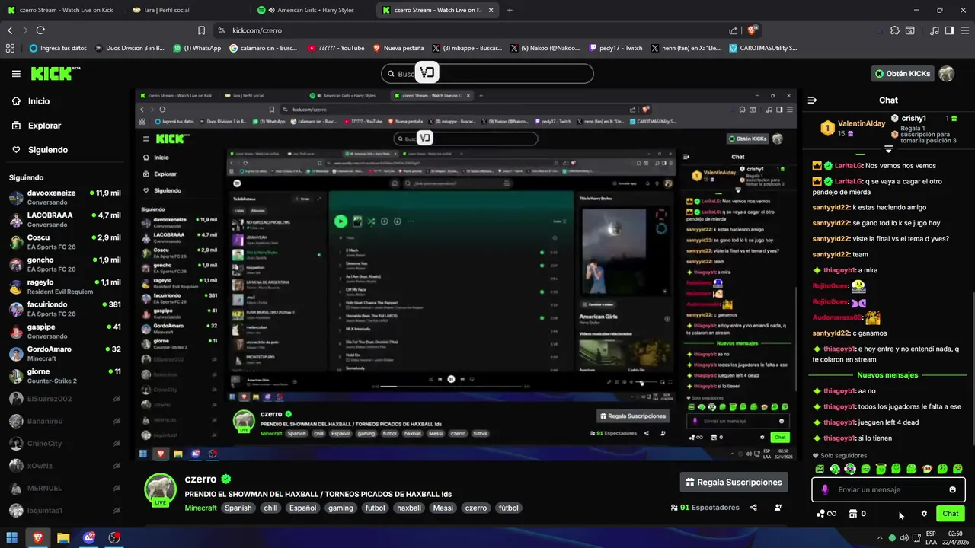Select giorne in the following list
The height and width of the screenshot is (548, 975).
(65, 376)
